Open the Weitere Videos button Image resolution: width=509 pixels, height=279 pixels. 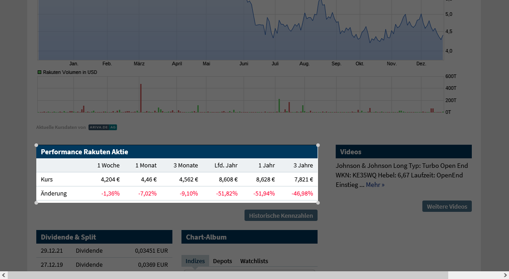coord(447,206)
